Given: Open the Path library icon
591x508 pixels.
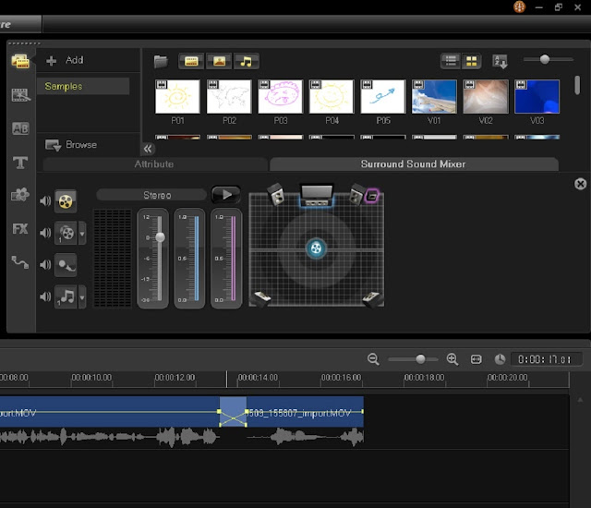Looking at the screenshot, I should [20, 262].
